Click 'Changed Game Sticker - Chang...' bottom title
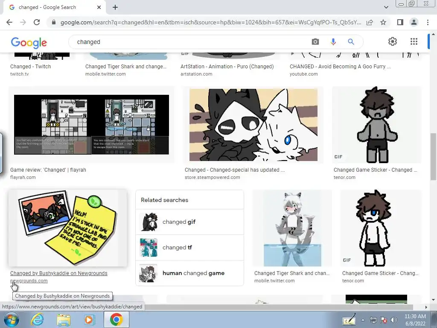437x328 pixels. (x=380, y=273)
